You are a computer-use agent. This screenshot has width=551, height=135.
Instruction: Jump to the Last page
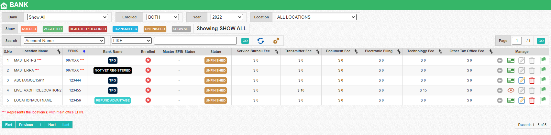pos(66,125)
